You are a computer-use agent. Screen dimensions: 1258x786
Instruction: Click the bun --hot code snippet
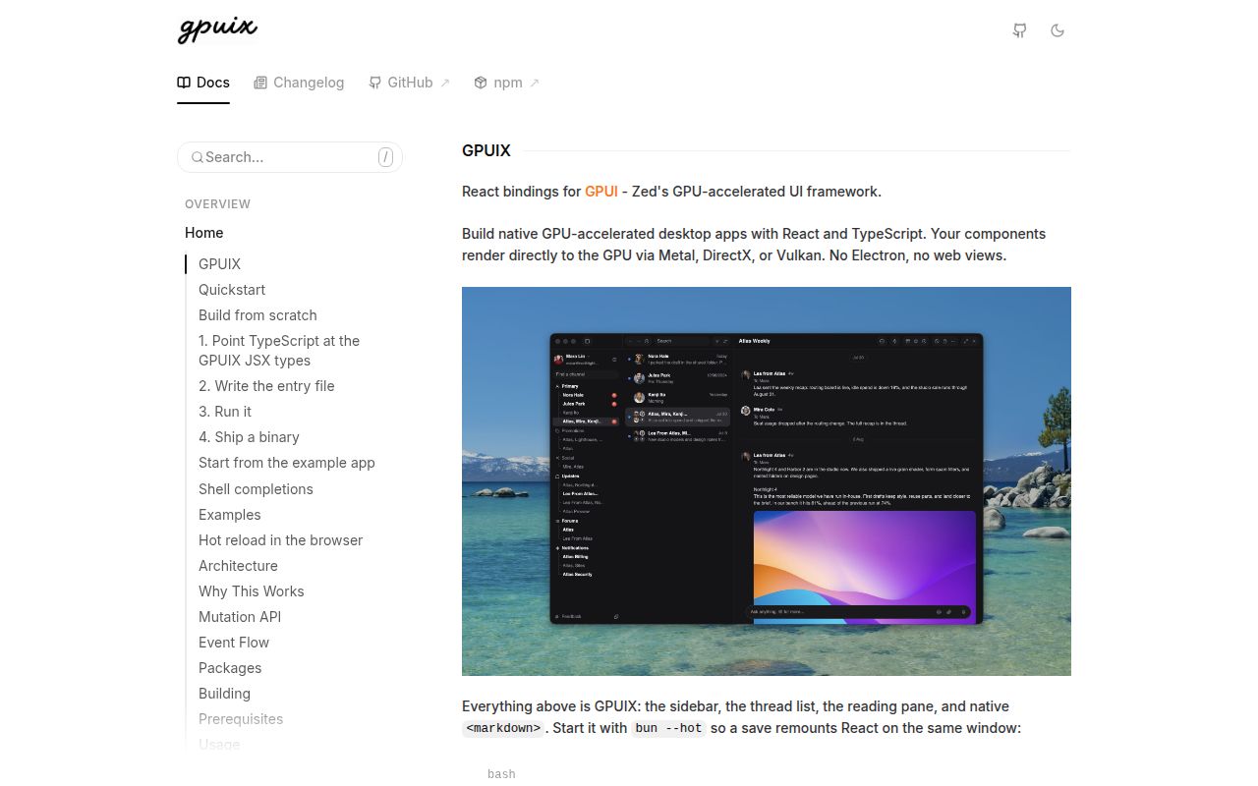click(668, 728)
